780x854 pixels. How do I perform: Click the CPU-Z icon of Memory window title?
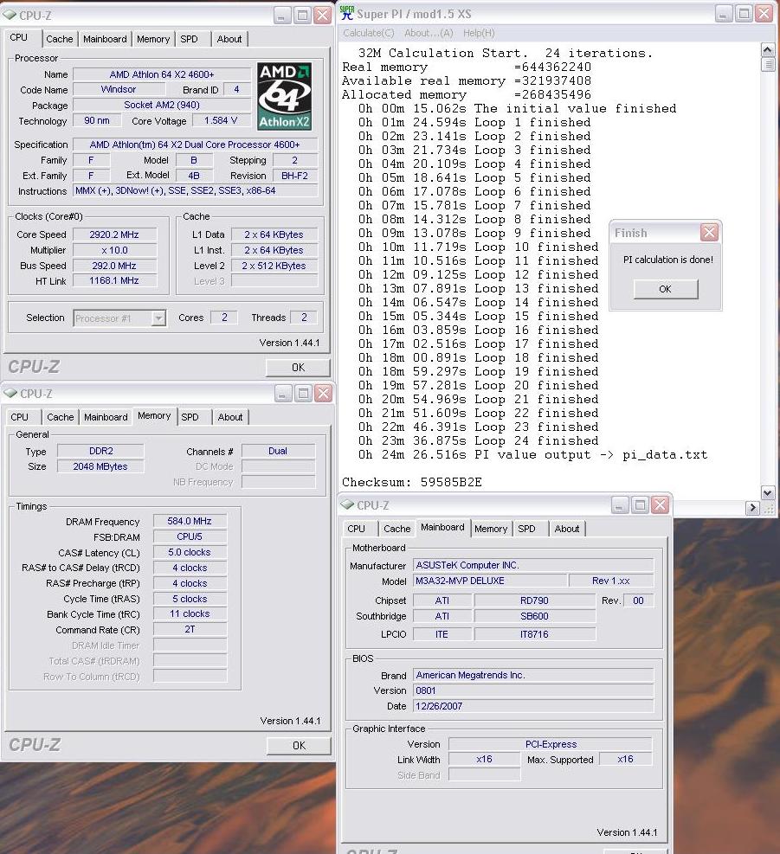[x=11, y=393]
